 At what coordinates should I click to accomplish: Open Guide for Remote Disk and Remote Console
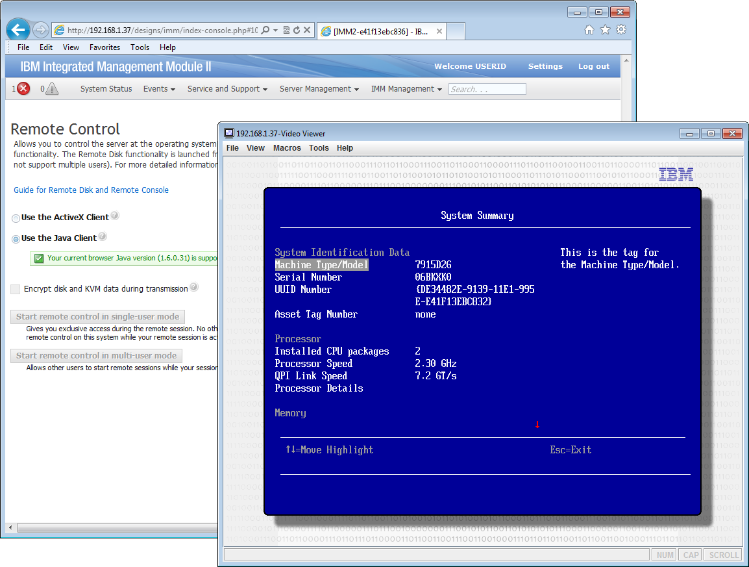click(x=91, y=190)
